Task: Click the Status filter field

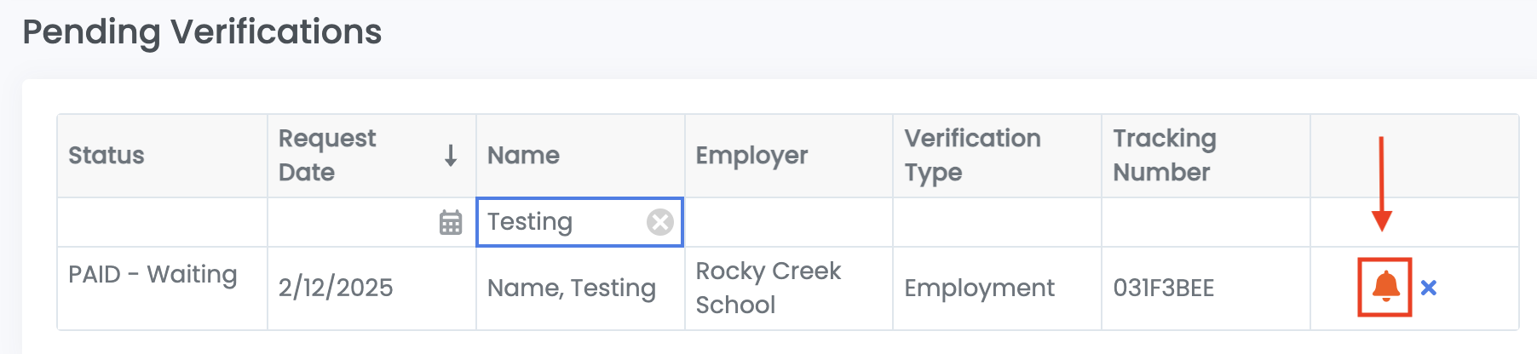Action: coord(162,223)
